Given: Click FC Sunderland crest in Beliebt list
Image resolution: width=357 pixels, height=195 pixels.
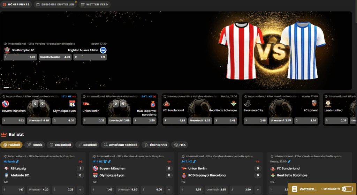Looking at the screenshot, I should 273,168.
